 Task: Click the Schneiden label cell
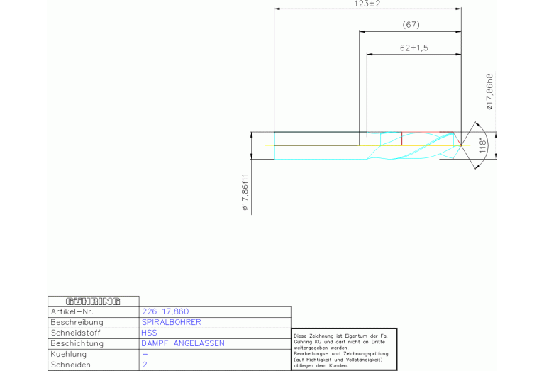tap(71, 365)
